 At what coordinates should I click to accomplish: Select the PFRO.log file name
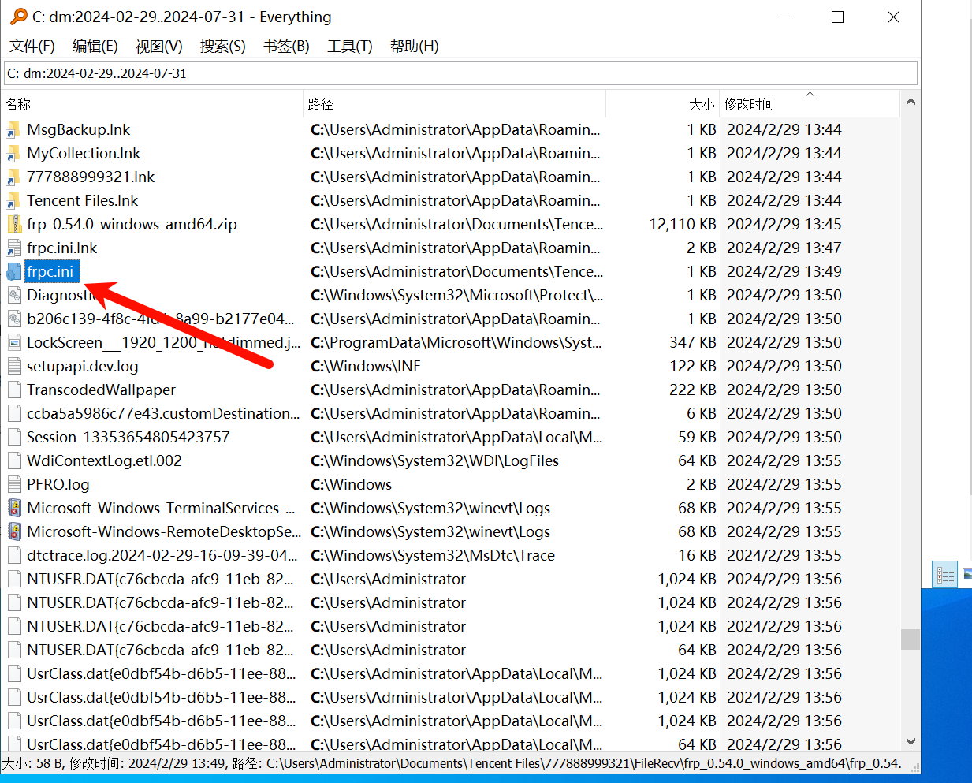point(58,484)
